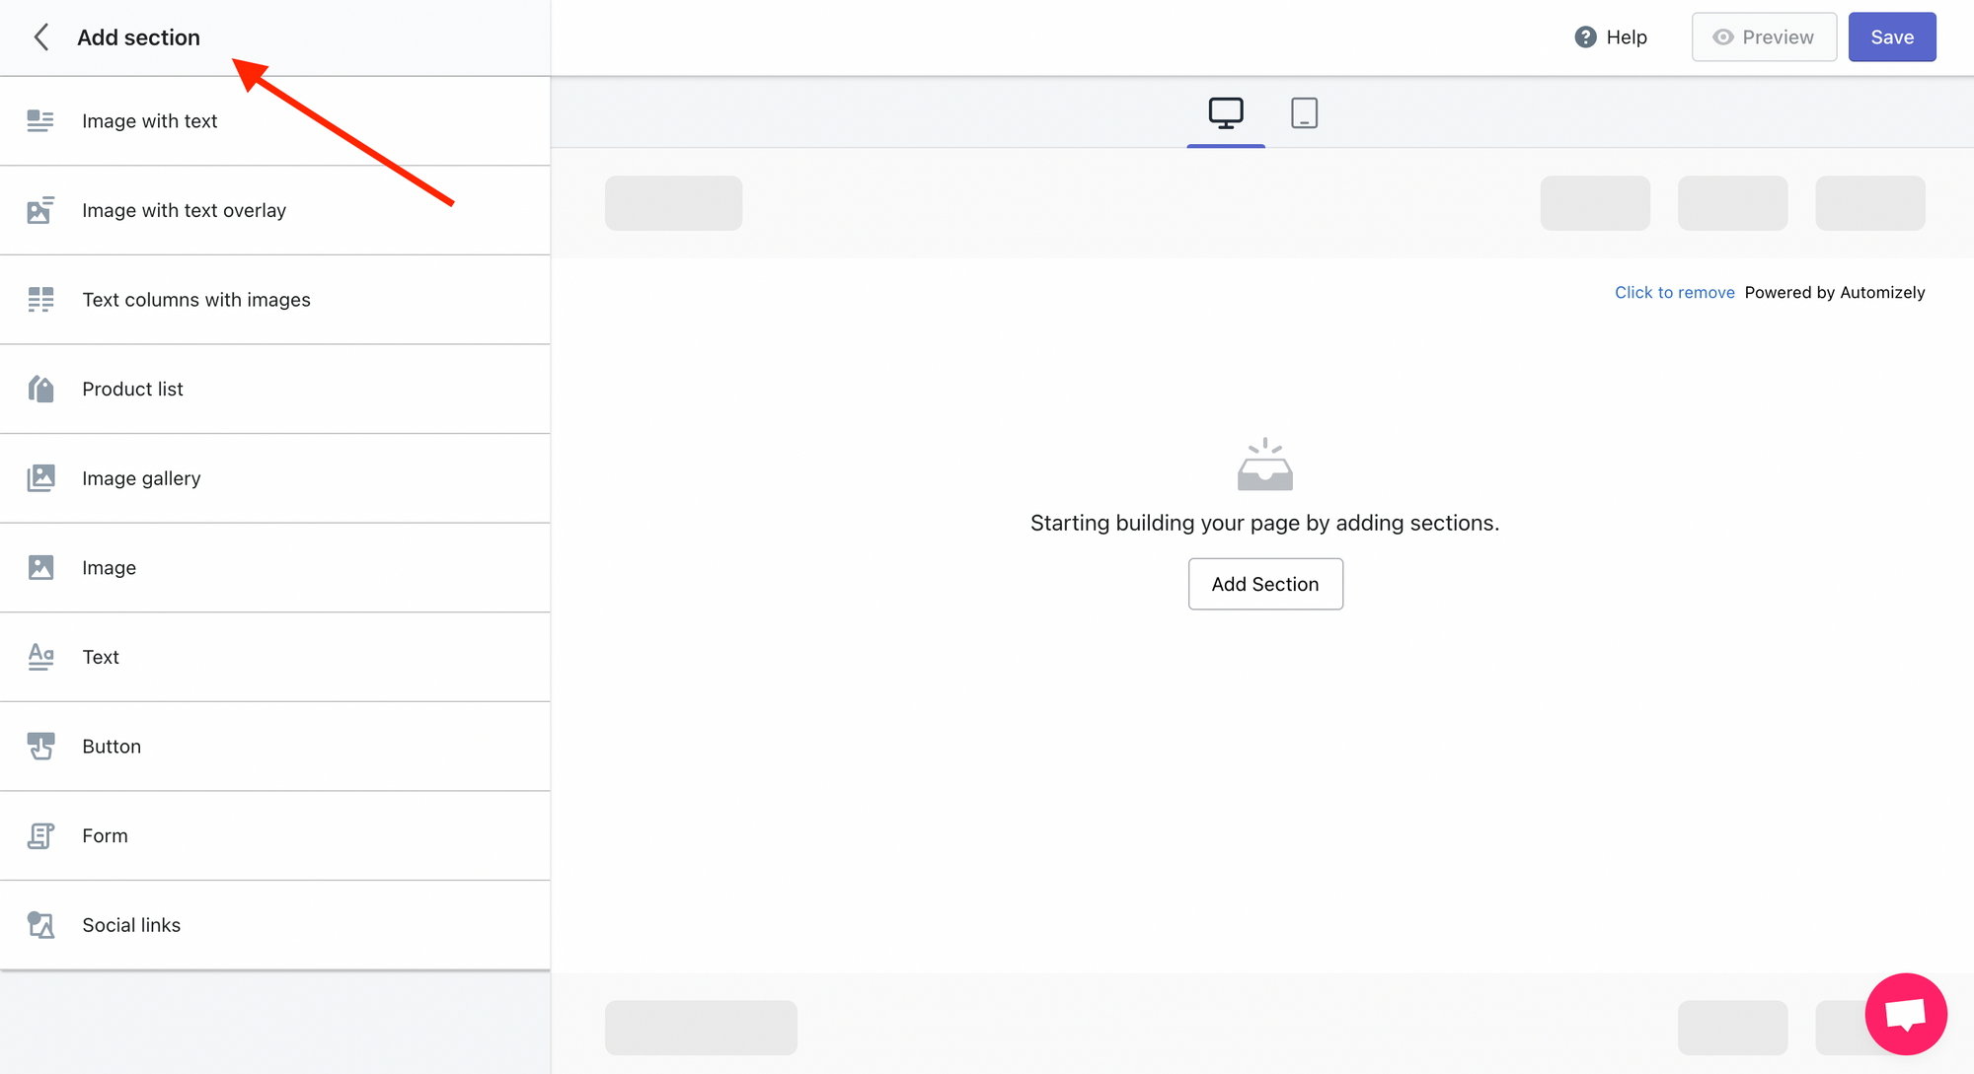1974x1074 pixels.
Task: Add a Text section
Action: point(101,657)
